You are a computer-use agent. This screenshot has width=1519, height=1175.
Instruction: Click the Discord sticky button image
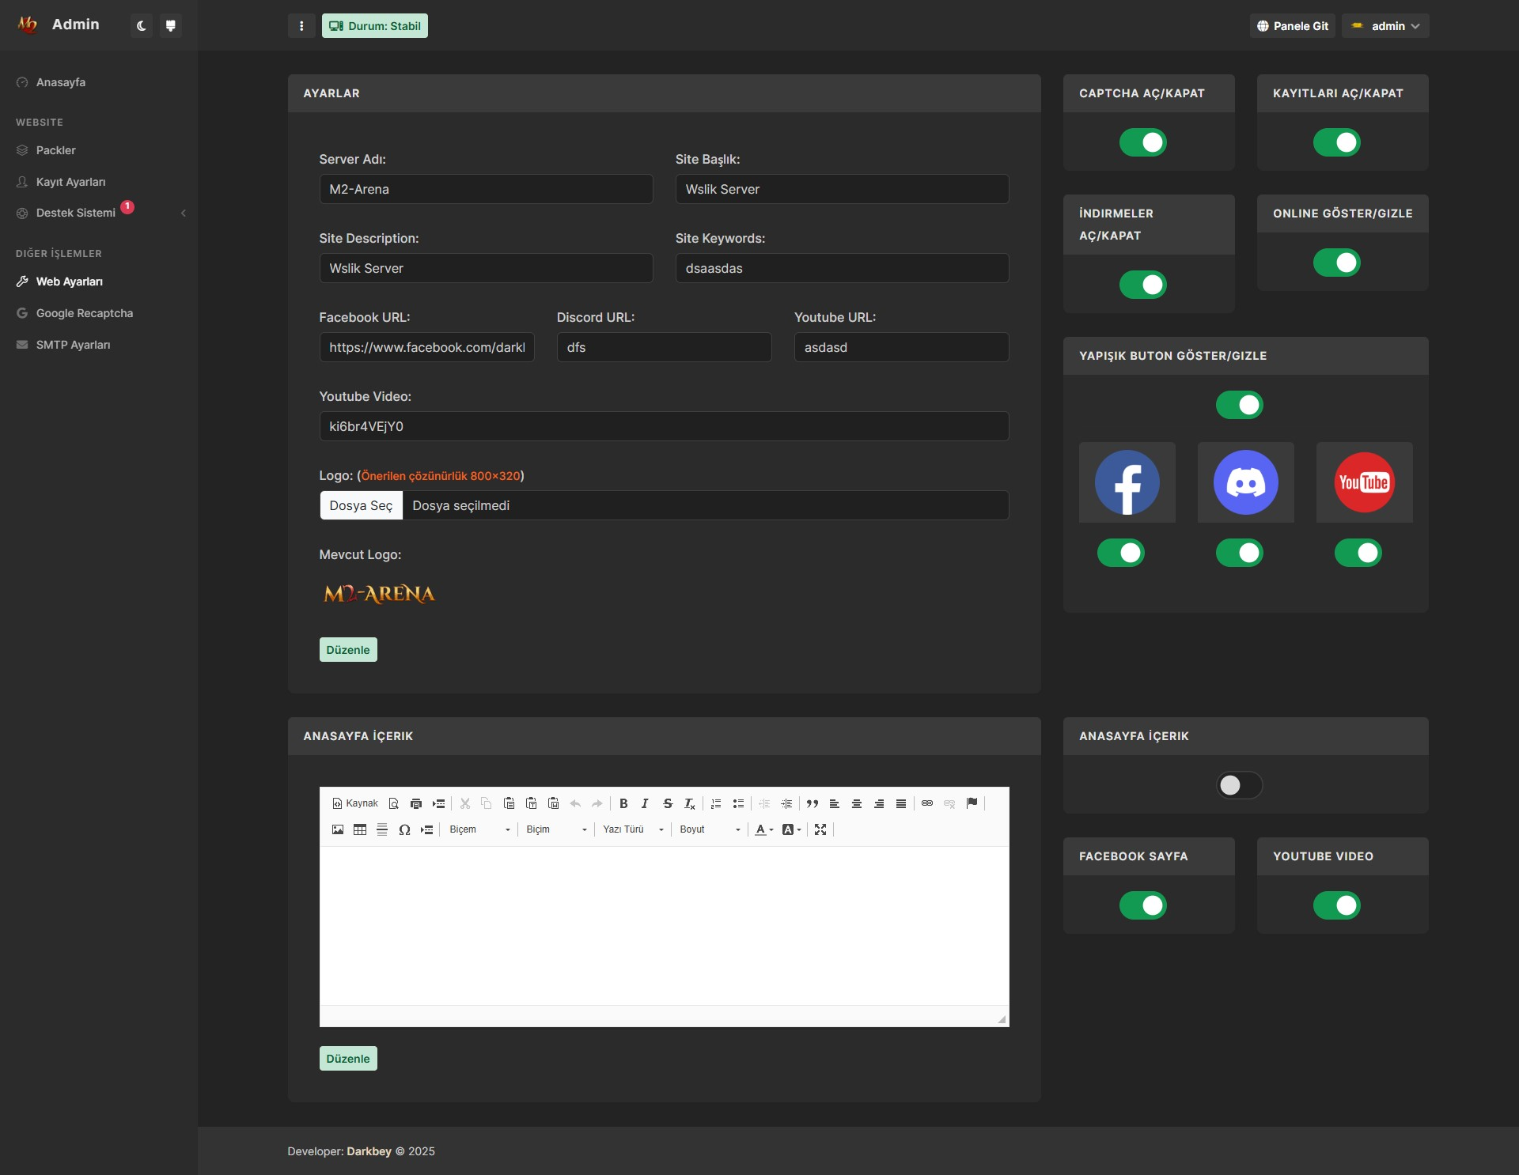pyautogui.click(x=1245, y=482)
